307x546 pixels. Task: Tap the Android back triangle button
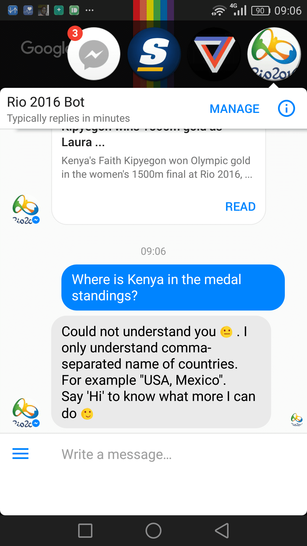(x=222, y=531)
